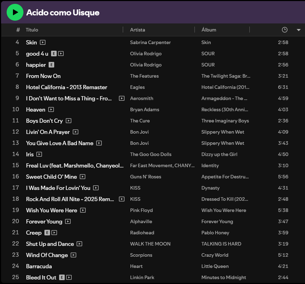Viewport: 305px width, 284px height.
Task: Click video icon beside I Was Made For Lovin' You
Action: 96,188
